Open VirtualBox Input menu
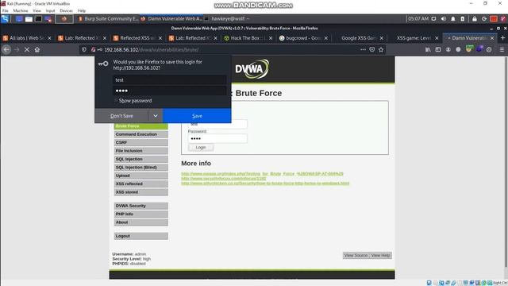The image size is (508, 286). coord(50,10)
